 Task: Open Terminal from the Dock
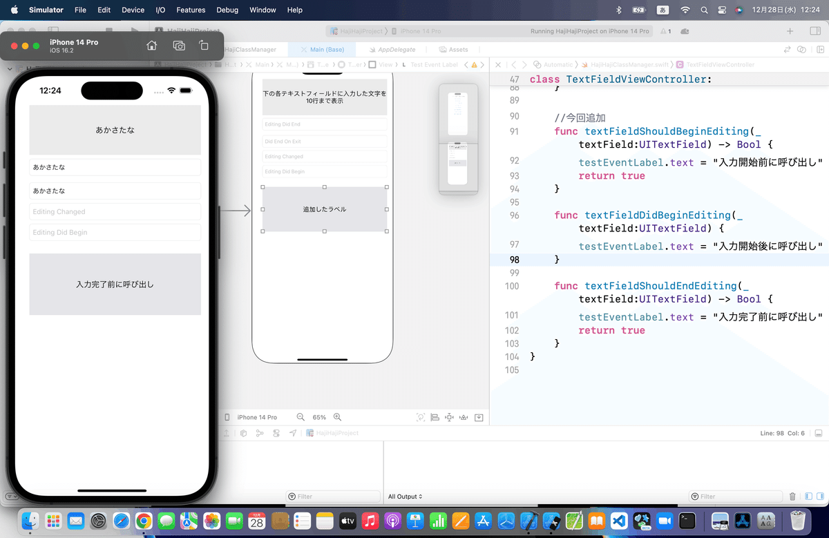coord(687,521)
